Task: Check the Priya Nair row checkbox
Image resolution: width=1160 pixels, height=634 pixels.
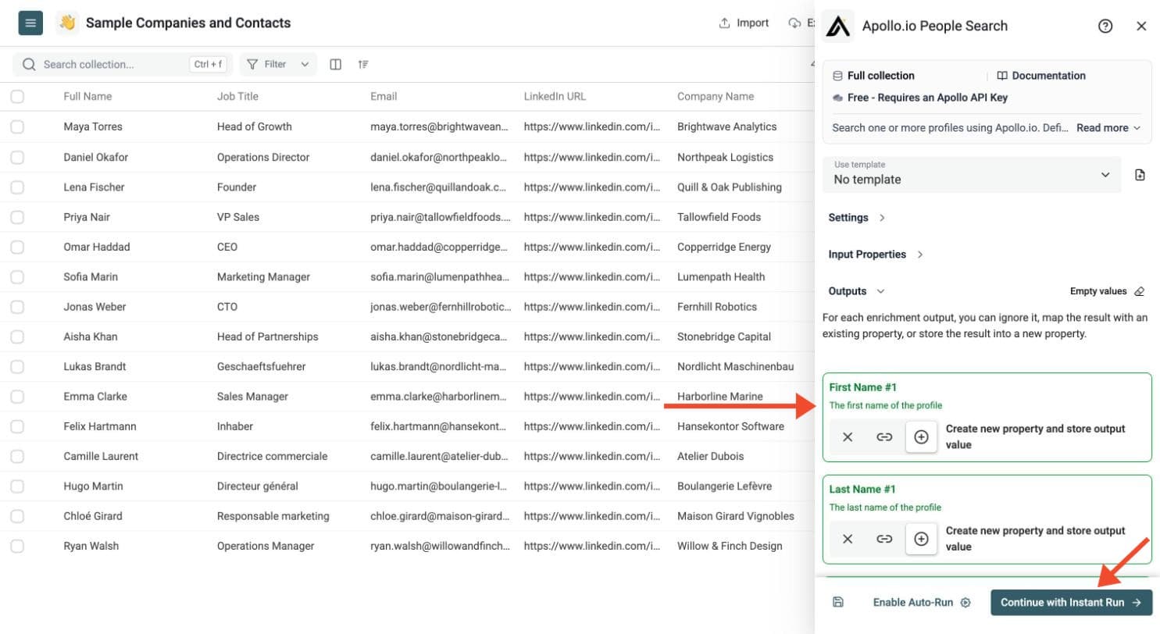Action: pos(17,216)
